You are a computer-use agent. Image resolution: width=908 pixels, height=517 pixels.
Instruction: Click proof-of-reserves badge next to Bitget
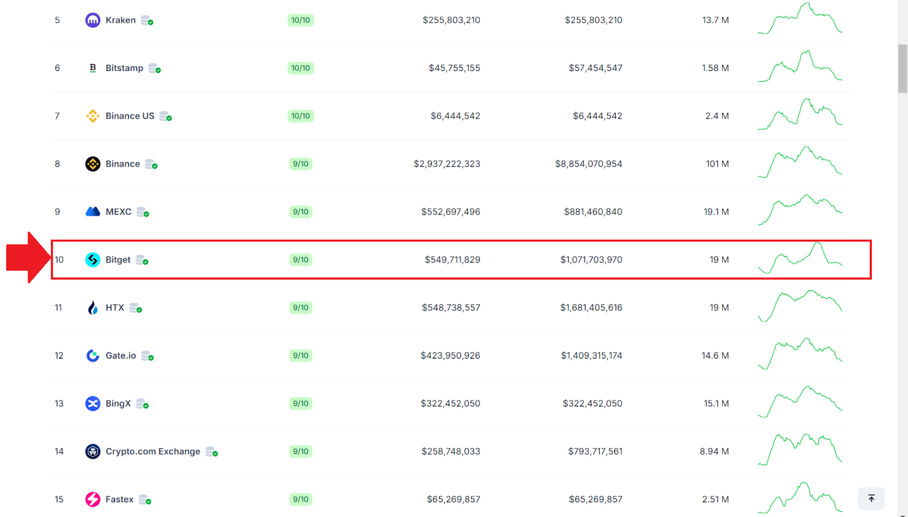click(142, 260)
